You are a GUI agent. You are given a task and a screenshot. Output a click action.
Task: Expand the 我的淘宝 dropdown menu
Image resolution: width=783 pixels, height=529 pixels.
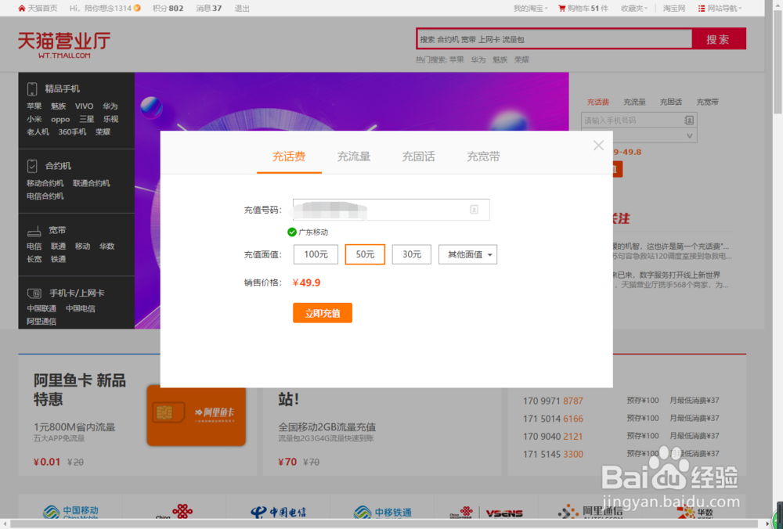click(530, 8)
